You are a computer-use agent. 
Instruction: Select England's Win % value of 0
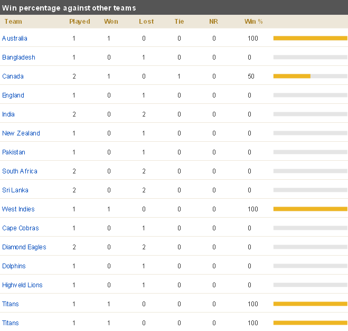tap(249, 95)
